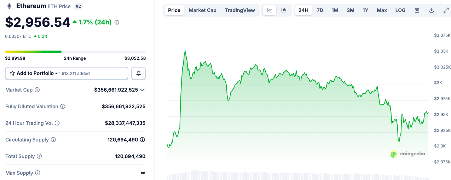The height and width of the screenshot is (180, 451).
Task: Open info tooltip for Fully Diluted Valuation
Action: tap(63, 106)
